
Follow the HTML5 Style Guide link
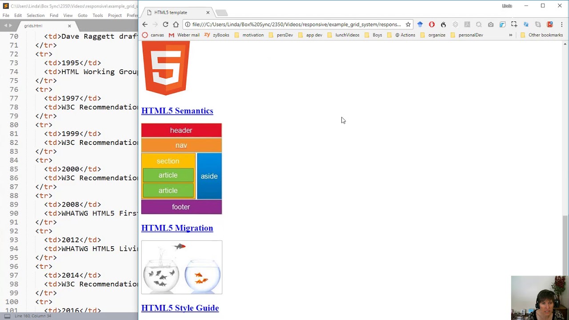pyautogui.click(x=180, y=308)
